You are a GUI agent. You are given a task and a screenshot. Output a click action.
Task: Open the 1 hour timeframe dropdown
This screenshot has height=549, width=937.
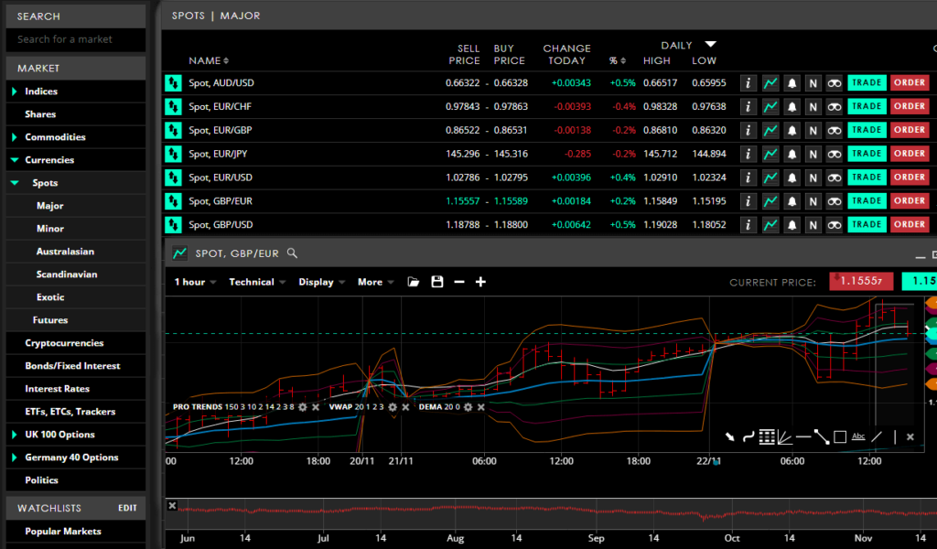click(195, 282)
